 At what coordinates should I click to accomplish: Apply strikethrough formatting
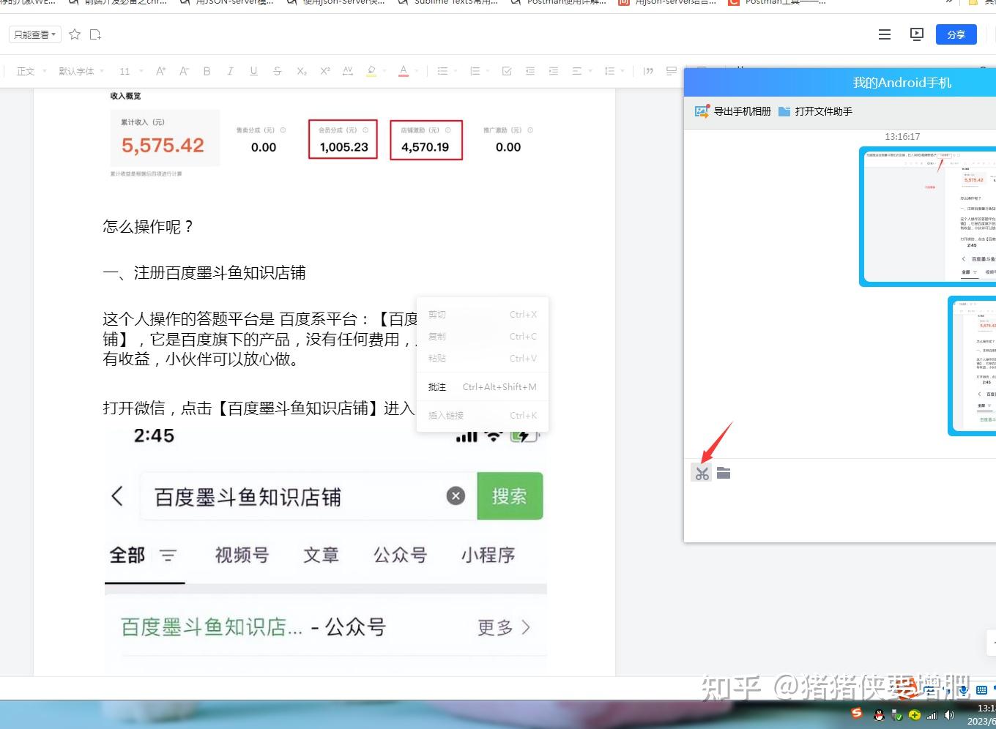pyautogui.click(x=277, y=70)
